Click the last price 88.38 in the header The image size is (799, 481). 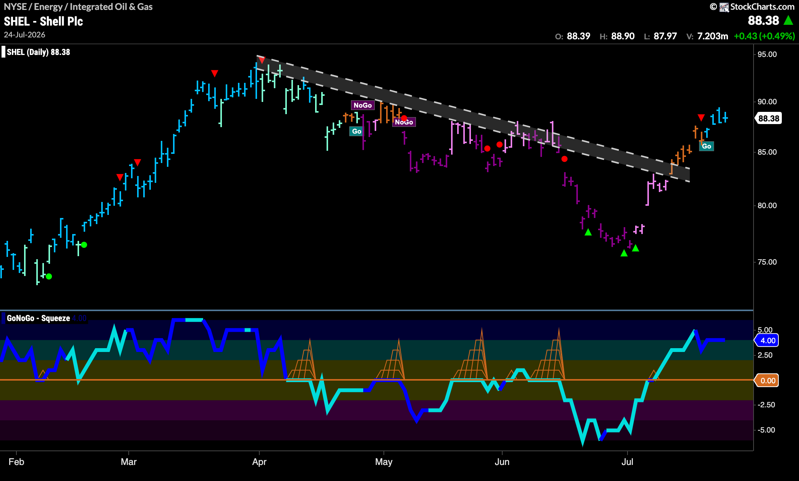pyautogui.click(x=763, y=20)
